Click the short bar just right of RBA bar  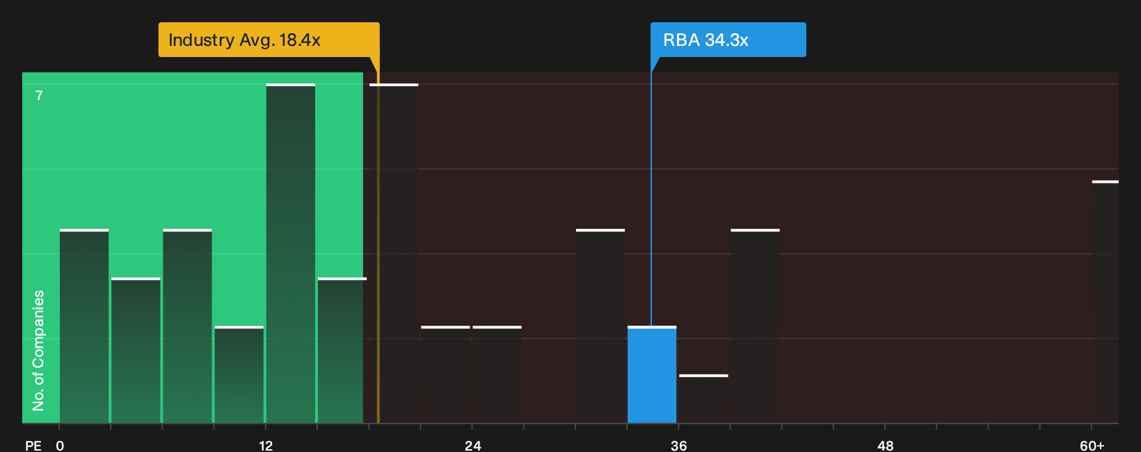(703, 399)
